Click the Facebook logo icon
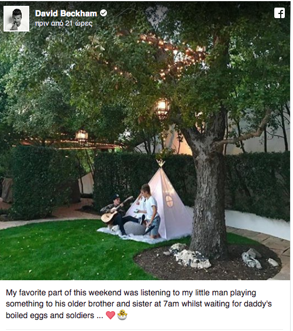293x331 pixels. (280, 13)
